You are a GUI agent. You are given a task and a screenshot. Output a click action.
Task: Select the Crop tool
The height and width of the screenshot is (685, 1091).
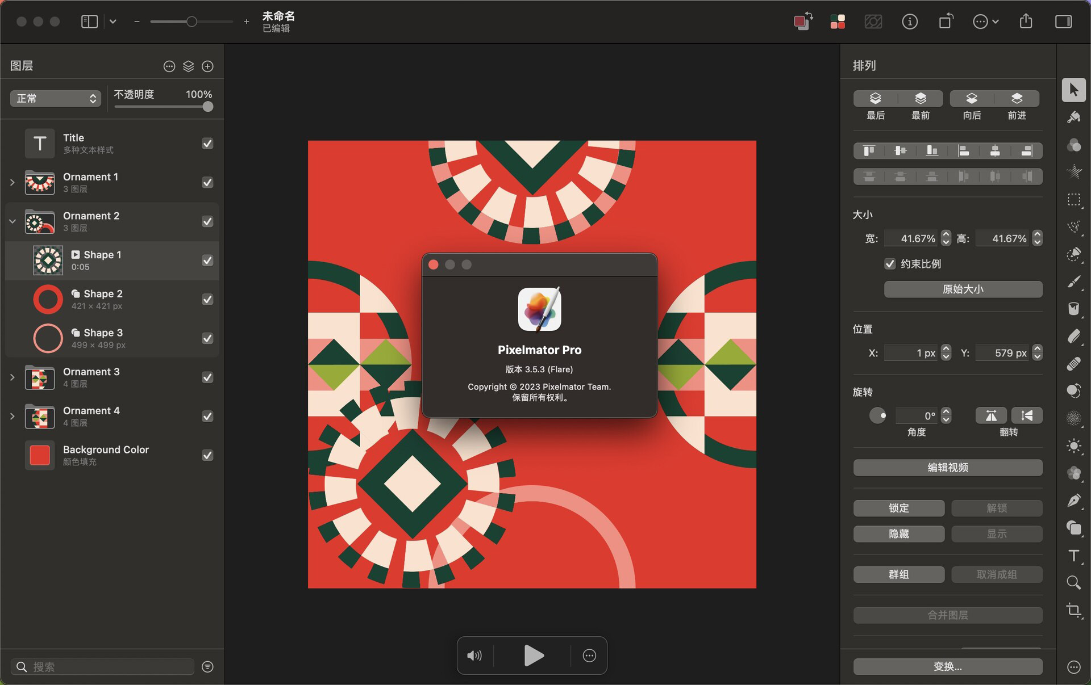point(1073,610)
